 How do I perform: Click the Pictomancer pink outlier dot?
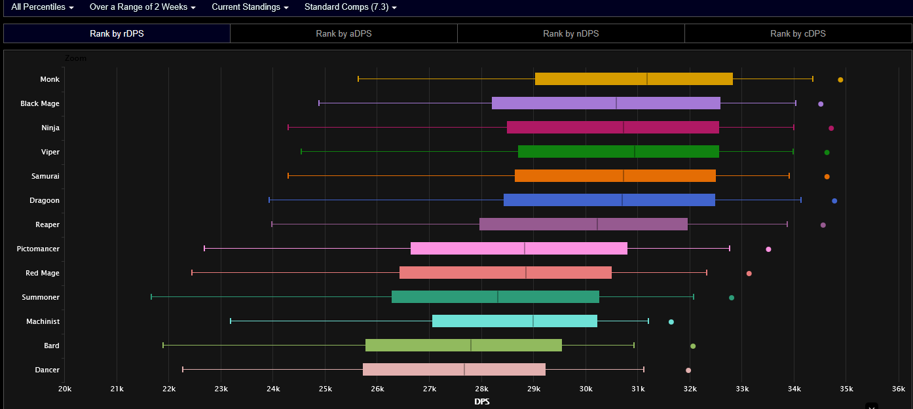coord(768,249)
